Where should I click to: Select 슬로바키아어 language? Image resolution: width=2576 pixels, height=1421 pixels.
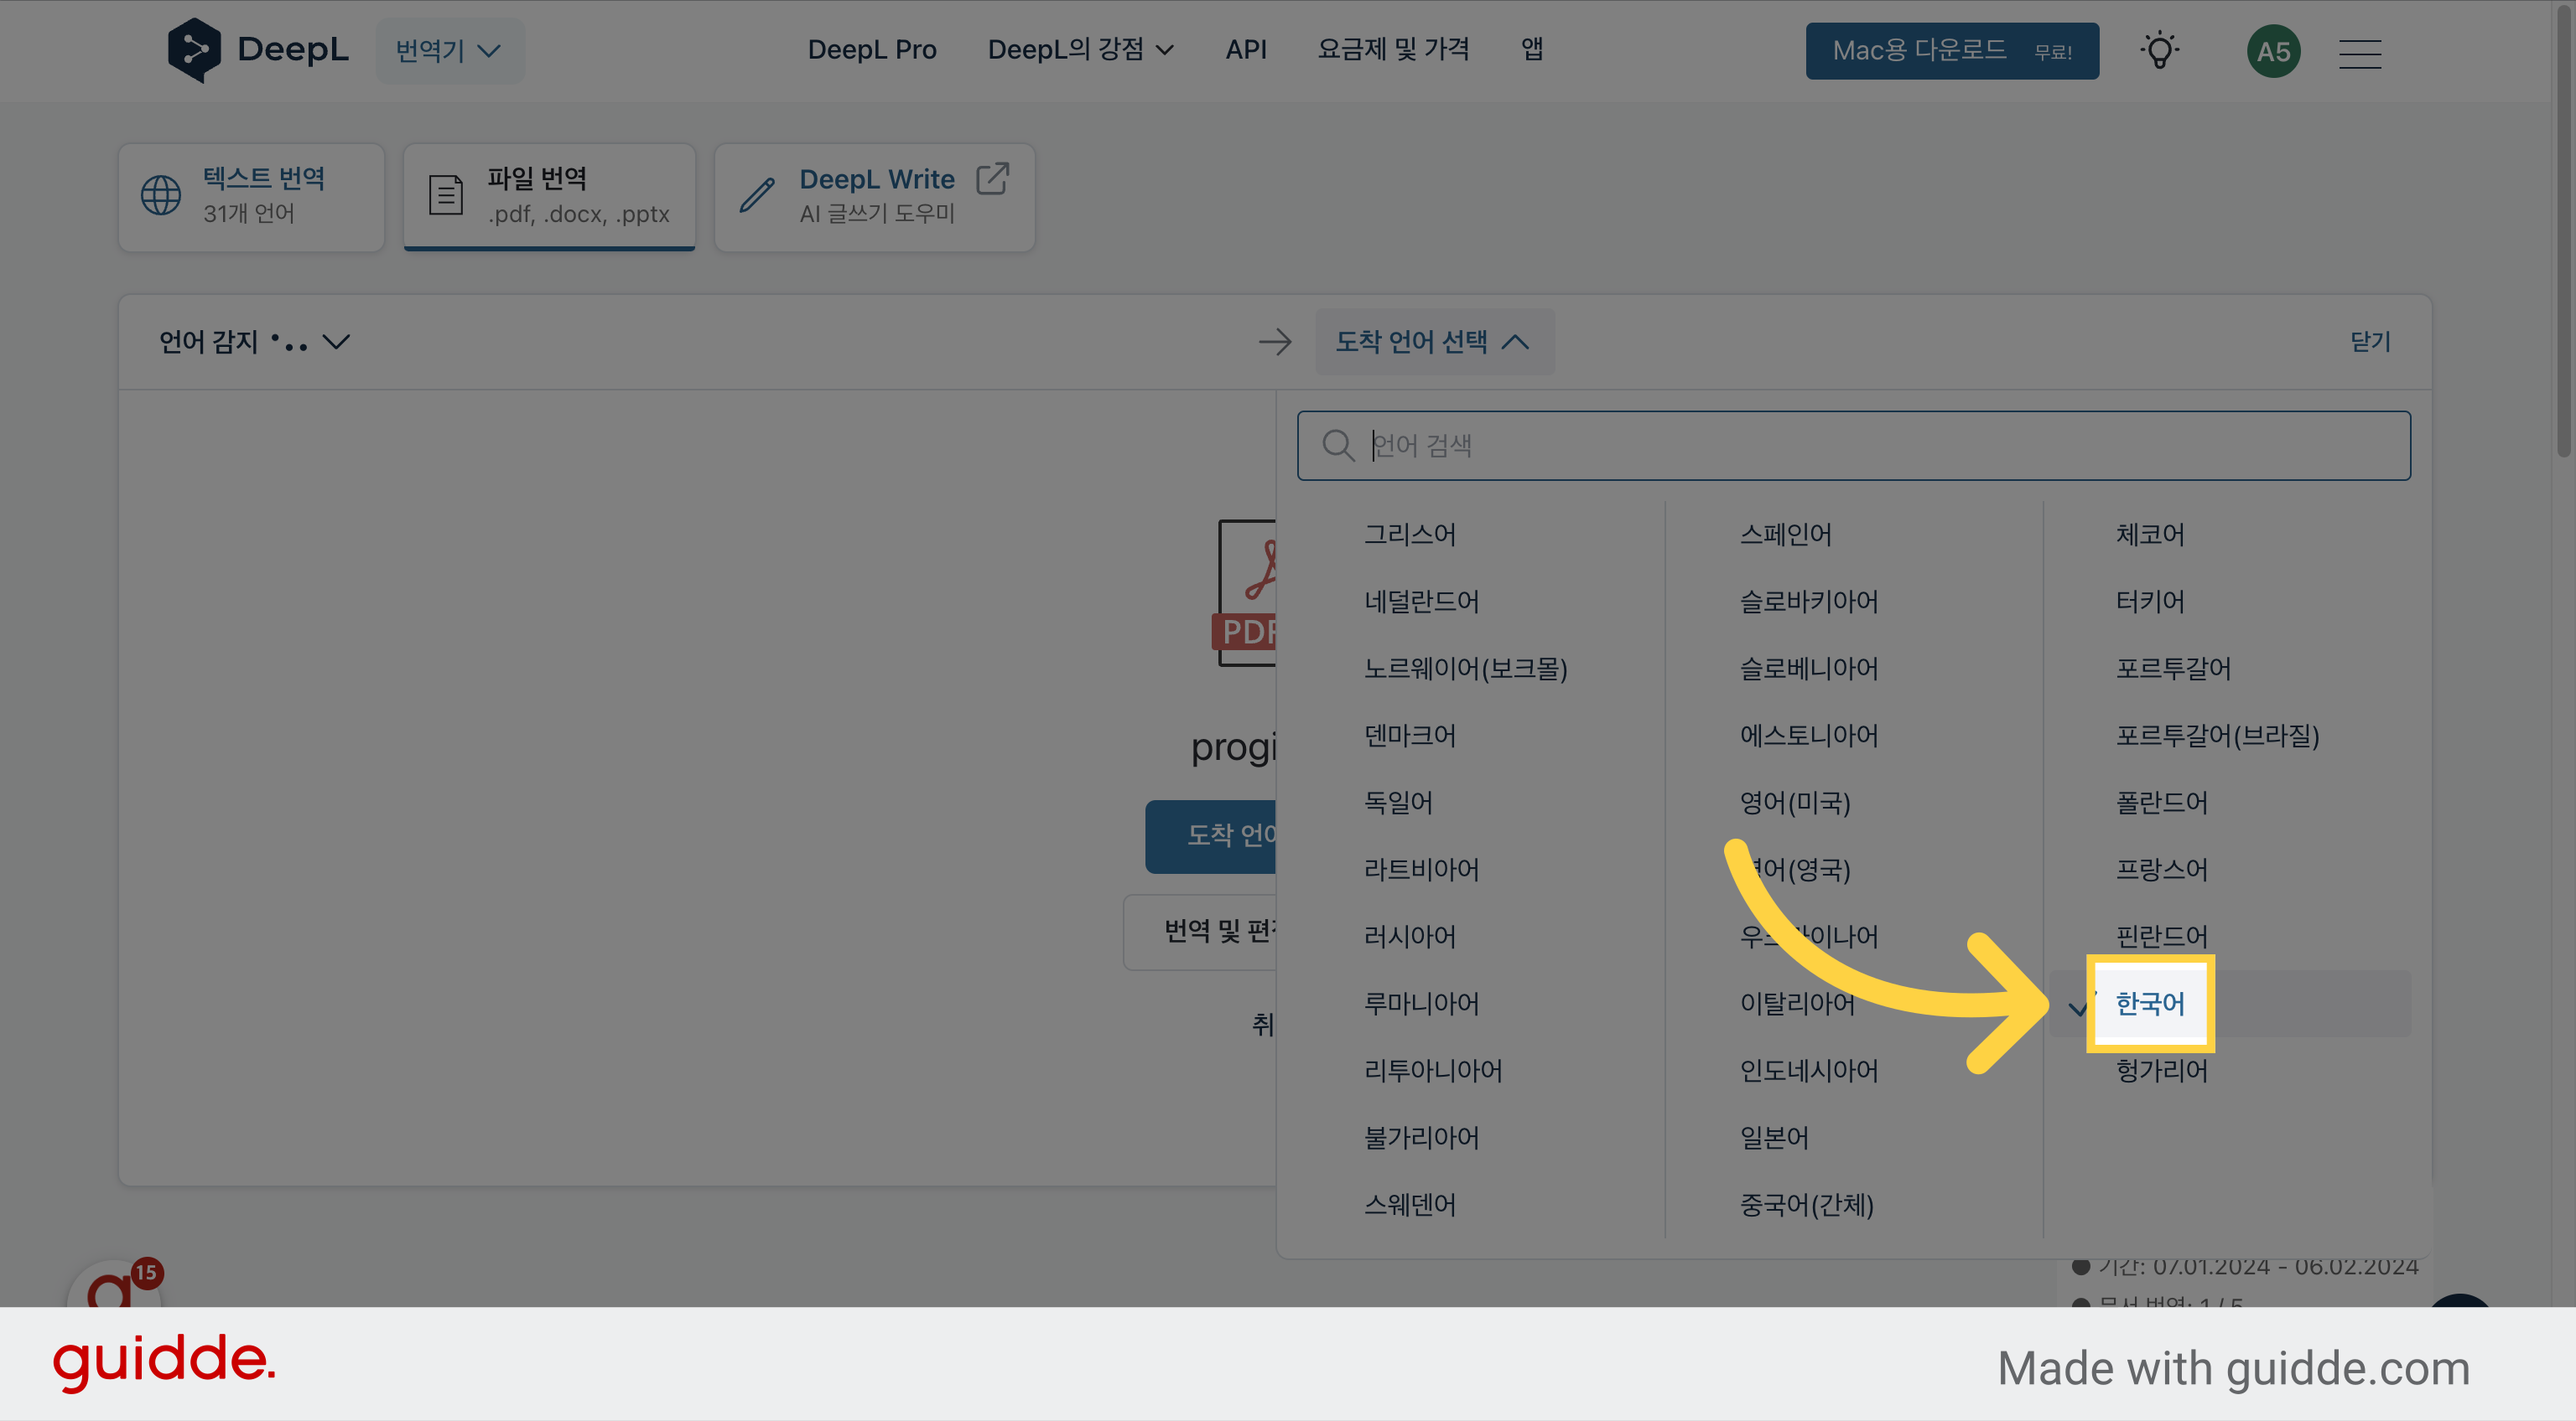tap(1809, 602)
